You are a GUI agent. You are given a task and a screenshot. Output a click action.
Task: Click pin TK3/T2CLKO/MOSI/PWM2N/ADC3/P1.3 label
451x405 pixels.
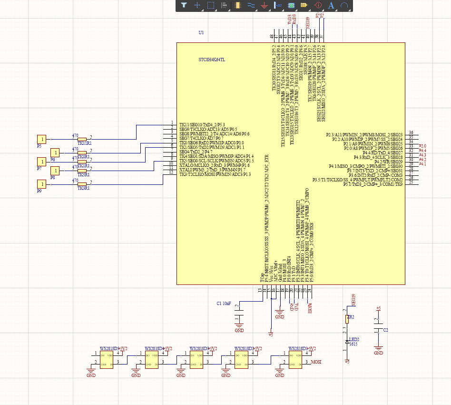pyautogui.click(x=215, y=174)
